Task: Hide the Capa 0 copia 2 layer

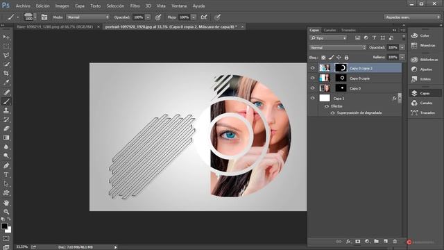Action: point(313,68)
